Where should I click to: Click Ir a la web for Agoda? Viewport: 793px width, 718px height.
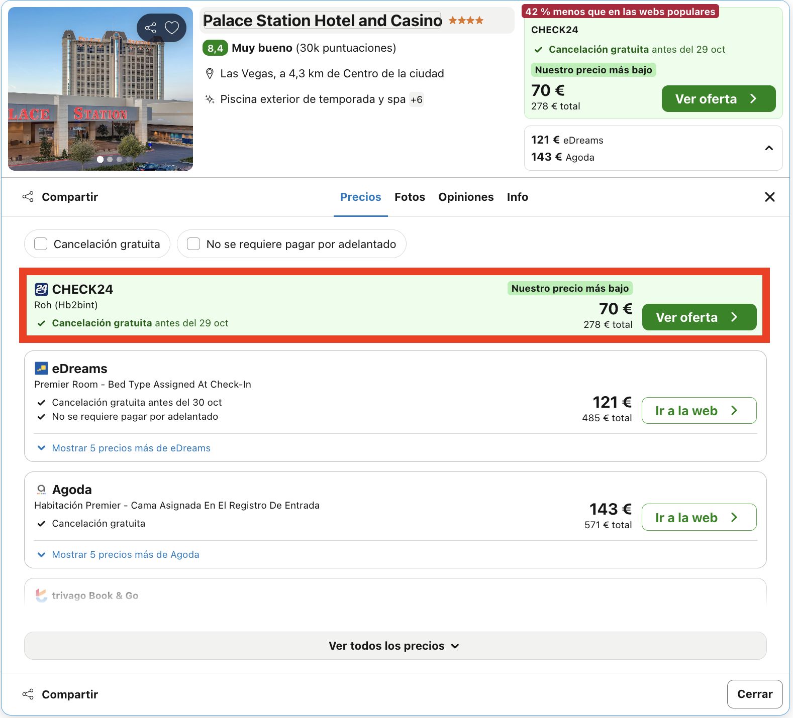(699, 517)
